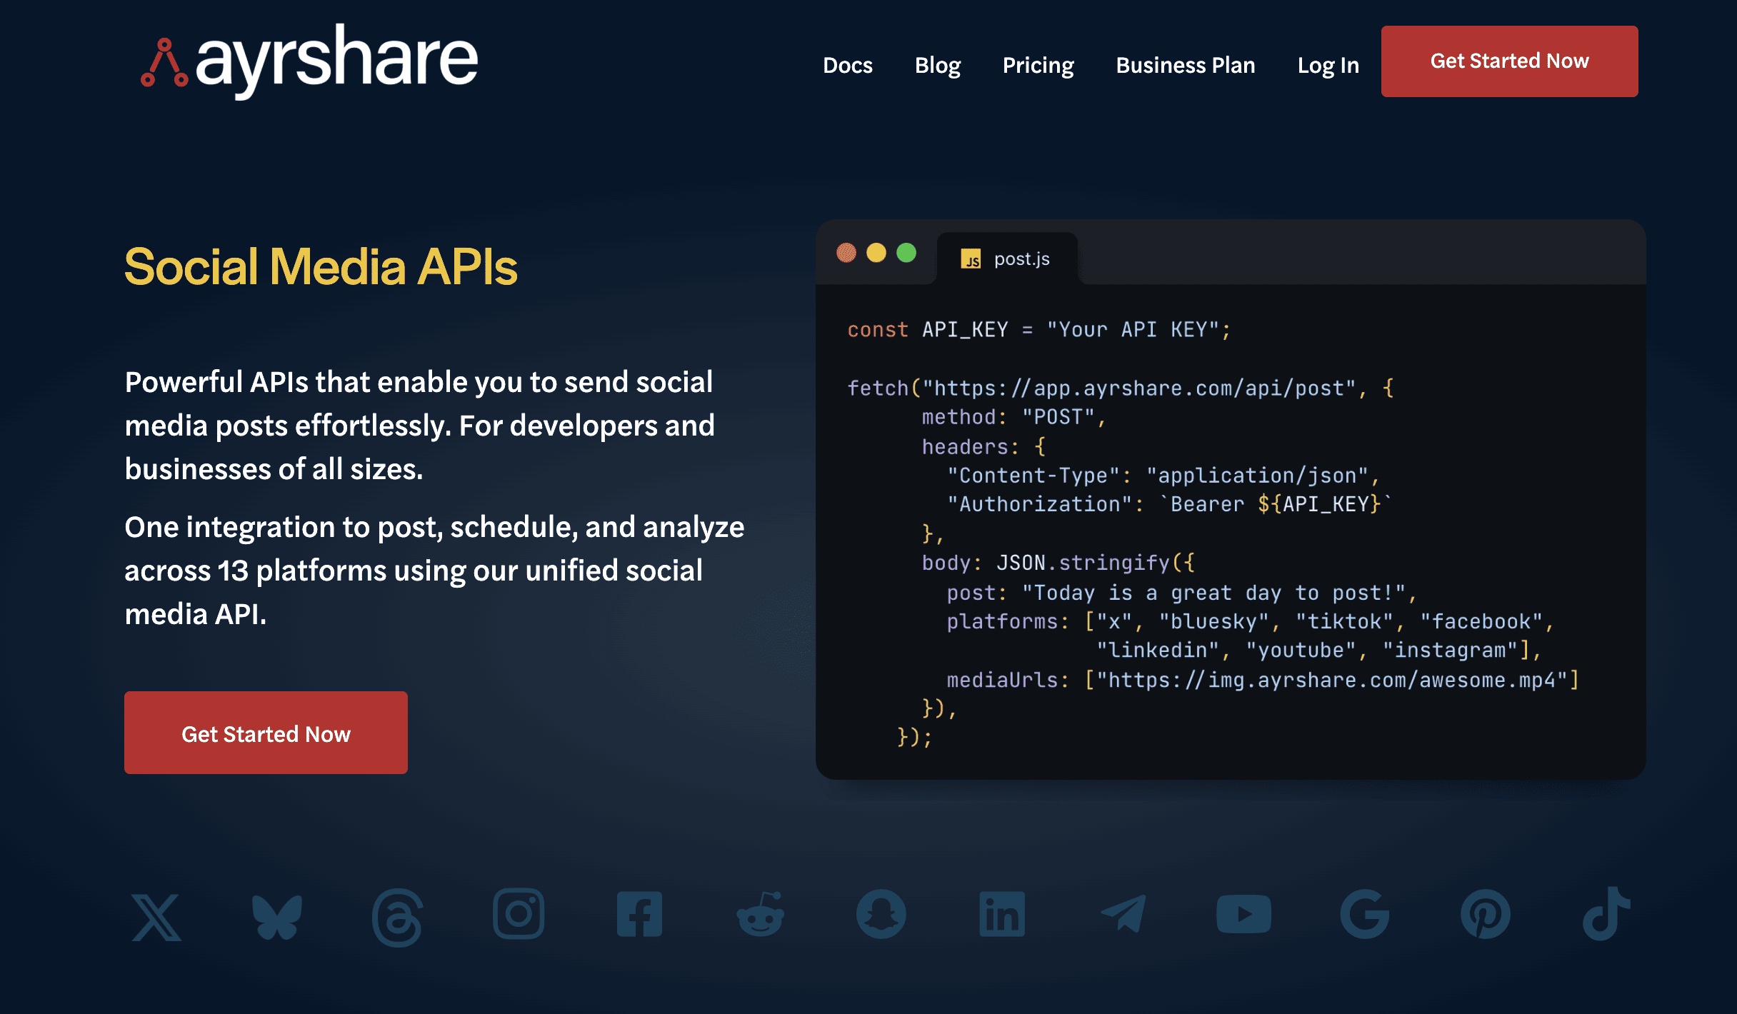This screenshot has width=1737, height=1014.
Task: Click the const API_KEY code line
Action: pyautogui.click(x=1039, y=330)
